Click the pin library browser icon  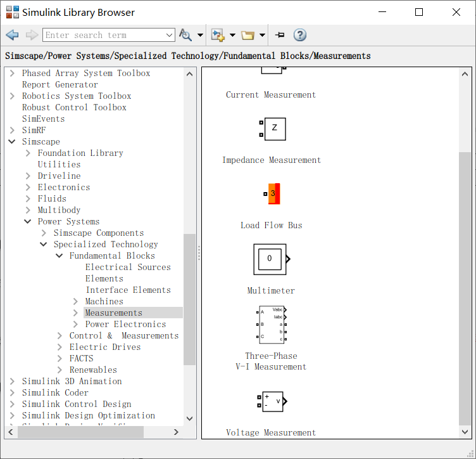tap(280, 35)
